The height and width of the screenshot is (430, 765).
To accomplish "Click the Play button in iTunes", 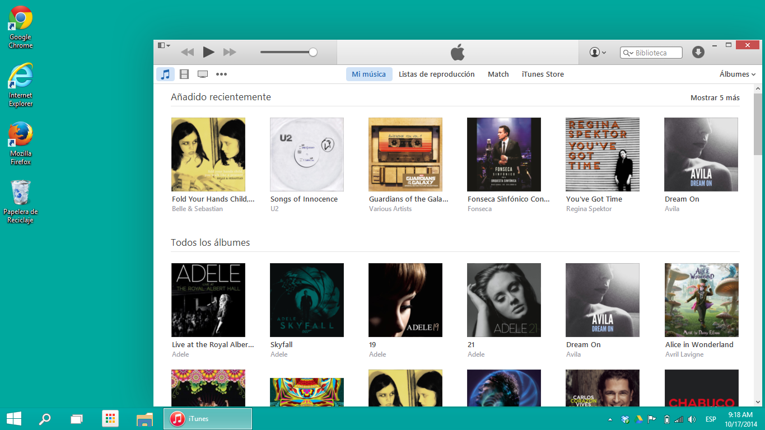I will pos(208,52).
